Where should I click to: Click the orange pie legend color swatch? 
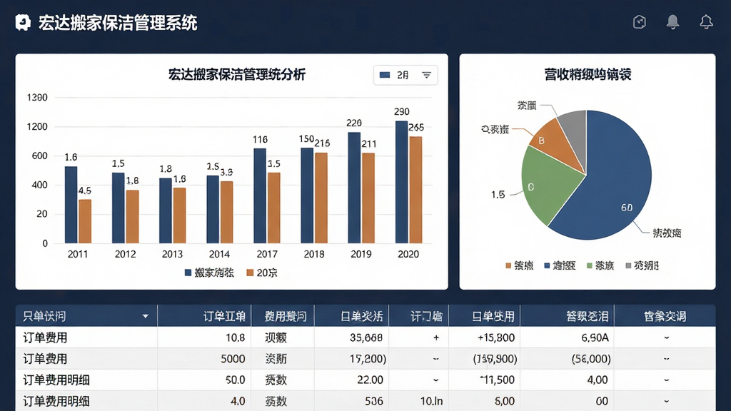pyautogui.click(x=508, y=265)
